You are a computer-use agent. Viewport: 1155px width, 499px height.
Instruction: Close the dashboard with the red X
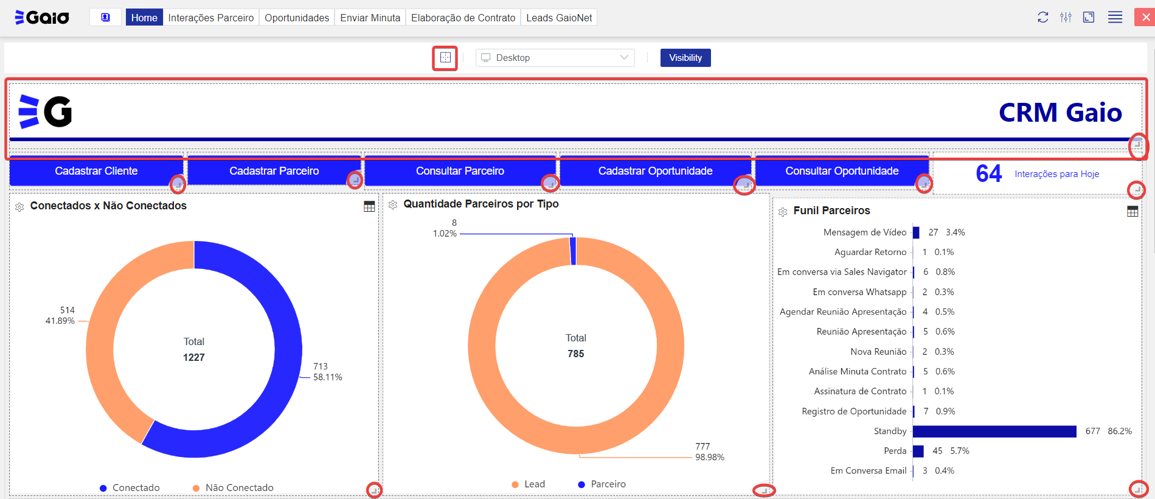1145,17
